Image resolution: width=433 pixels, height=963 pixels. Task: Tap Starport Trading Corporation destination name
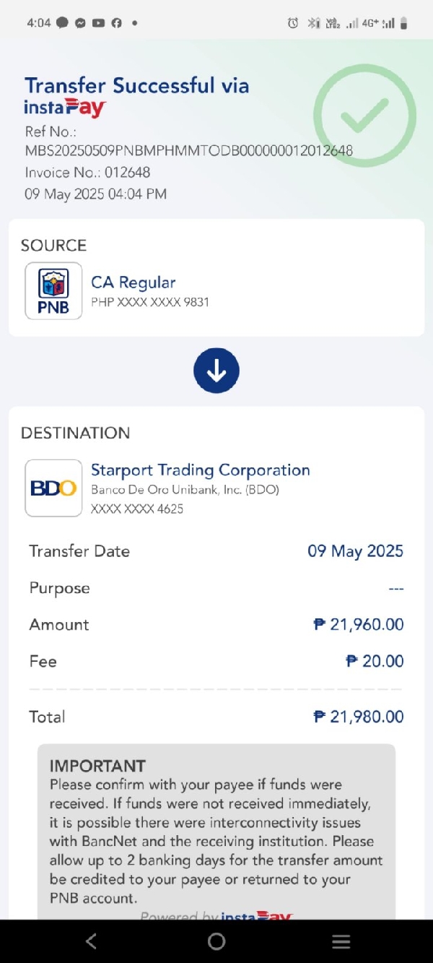[x=201, y=470]
